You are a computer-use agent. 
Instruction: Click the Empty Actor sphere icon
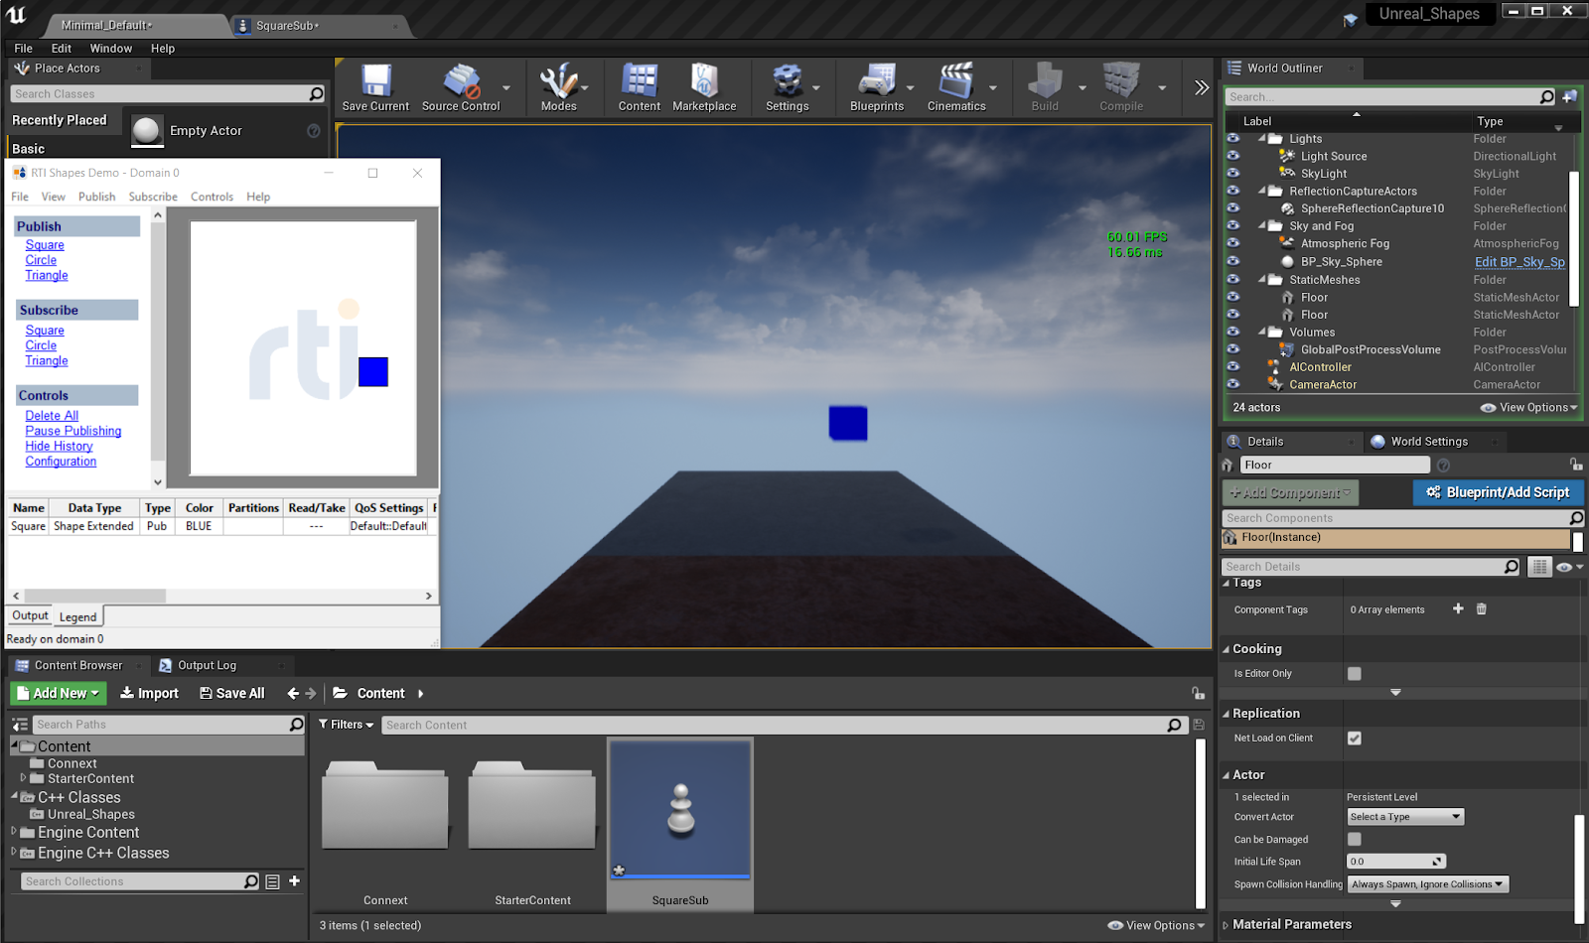point(147,130)
